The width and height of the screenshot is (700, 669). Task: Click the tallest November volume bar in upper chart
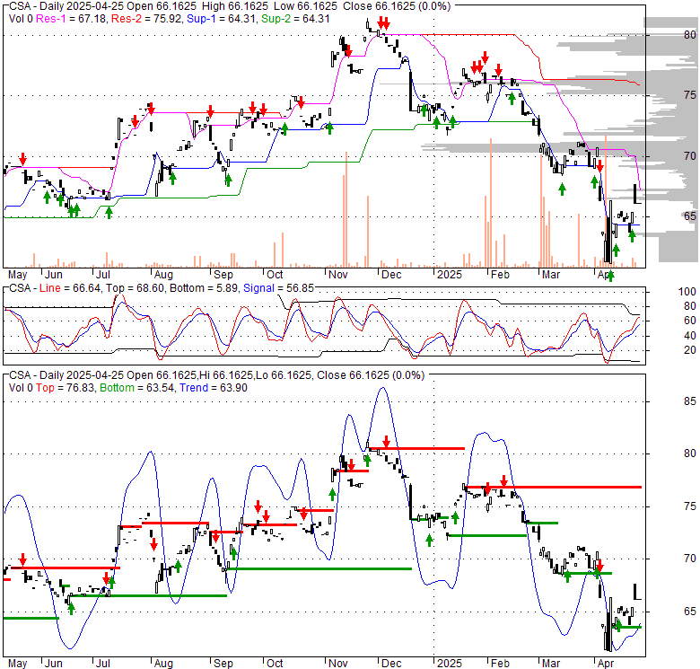pos(346,209)
